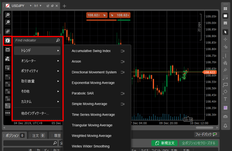Click the purple color swatch
This screenshot has height=151, width=232.
point(225,108)
